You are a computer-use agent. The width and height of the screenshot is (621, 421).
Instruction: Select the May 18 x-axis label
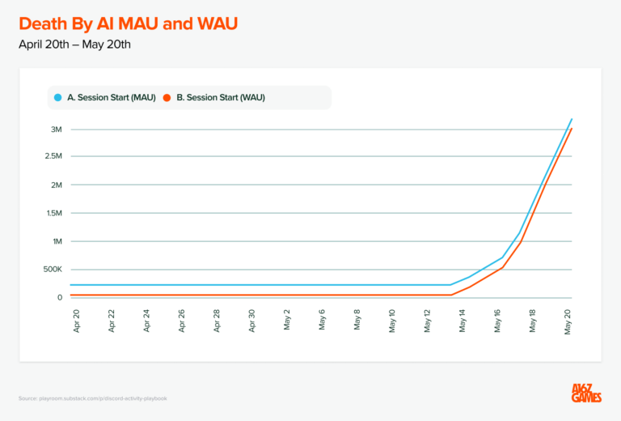[x=534, y=321]
